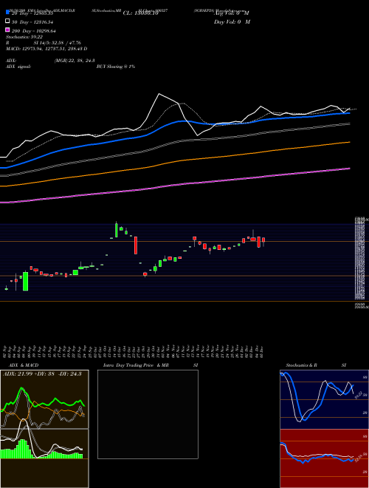Click the ADX & MACD panel title
The height and width of the screenshot is (488, 369).
[24, 365]
